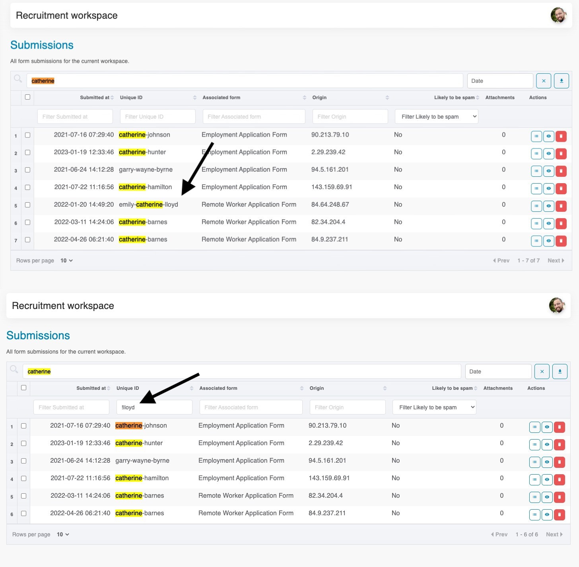The width and height of the screenshot is (579, 567).
Task: Click Prev beside 1 - 7 of 7
Action: [501, 260]
